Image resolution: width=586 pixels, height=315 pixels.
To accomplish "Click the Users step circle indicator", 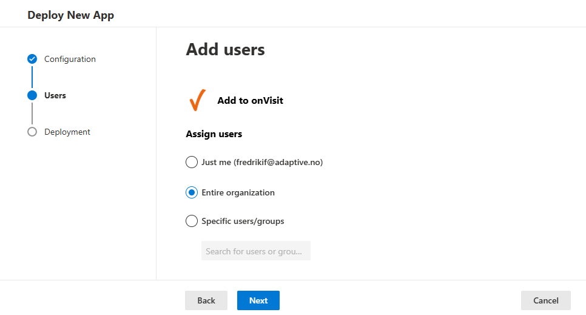I will pos(32,95).
